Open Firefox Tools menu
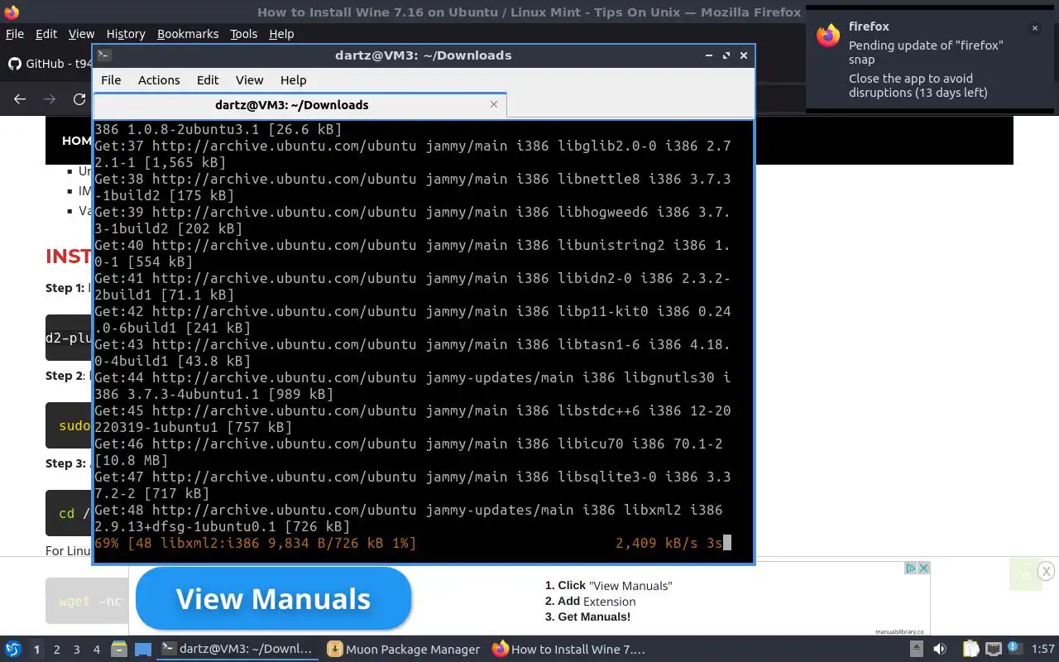This screenshot has width=1059, height=662. tap(243, 34)
